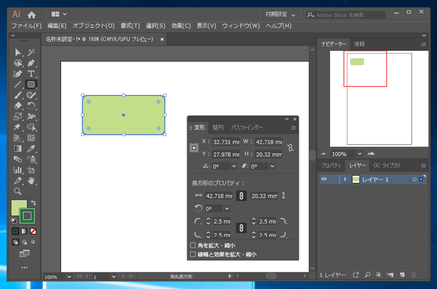Viewport: 437px width, 289px height.
Task: Set paint type to None
Action: (x=33, y=231)
